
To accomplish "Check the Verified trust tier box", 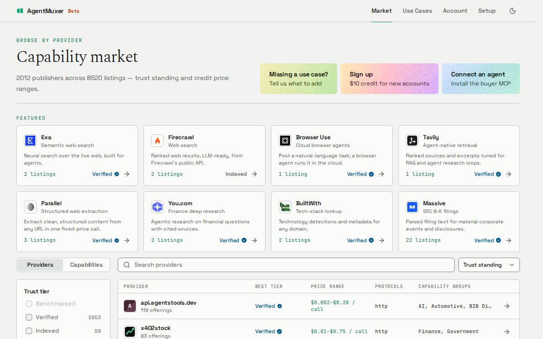I will click(29, 317).
